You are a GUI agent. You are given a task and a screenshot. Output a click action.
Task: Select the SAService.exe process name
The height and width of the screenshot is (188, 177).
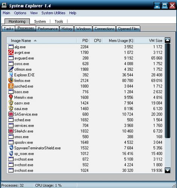pyautogui.click(x=26, y=114)
